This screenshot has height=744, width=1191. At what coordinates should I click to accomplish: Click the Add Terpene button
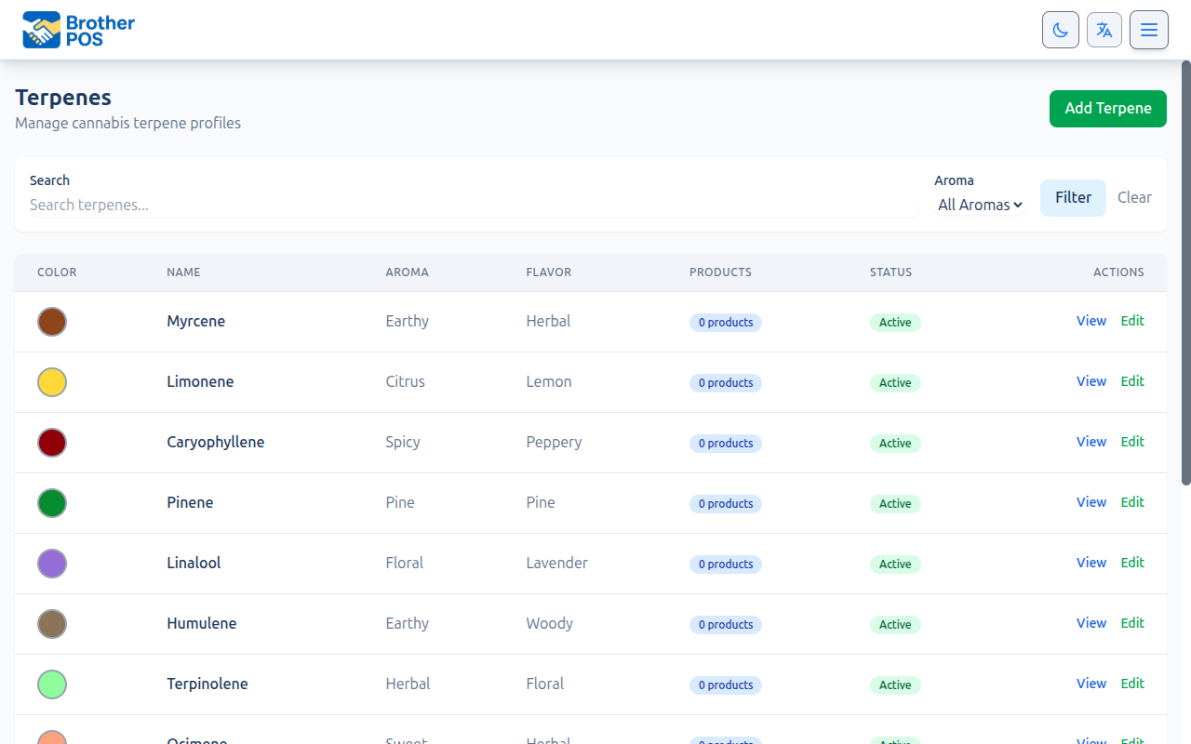coord(1107,109)
